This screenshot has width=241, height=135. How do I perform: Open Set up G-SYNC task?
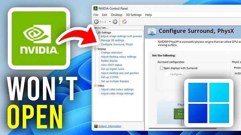(110, 77)
